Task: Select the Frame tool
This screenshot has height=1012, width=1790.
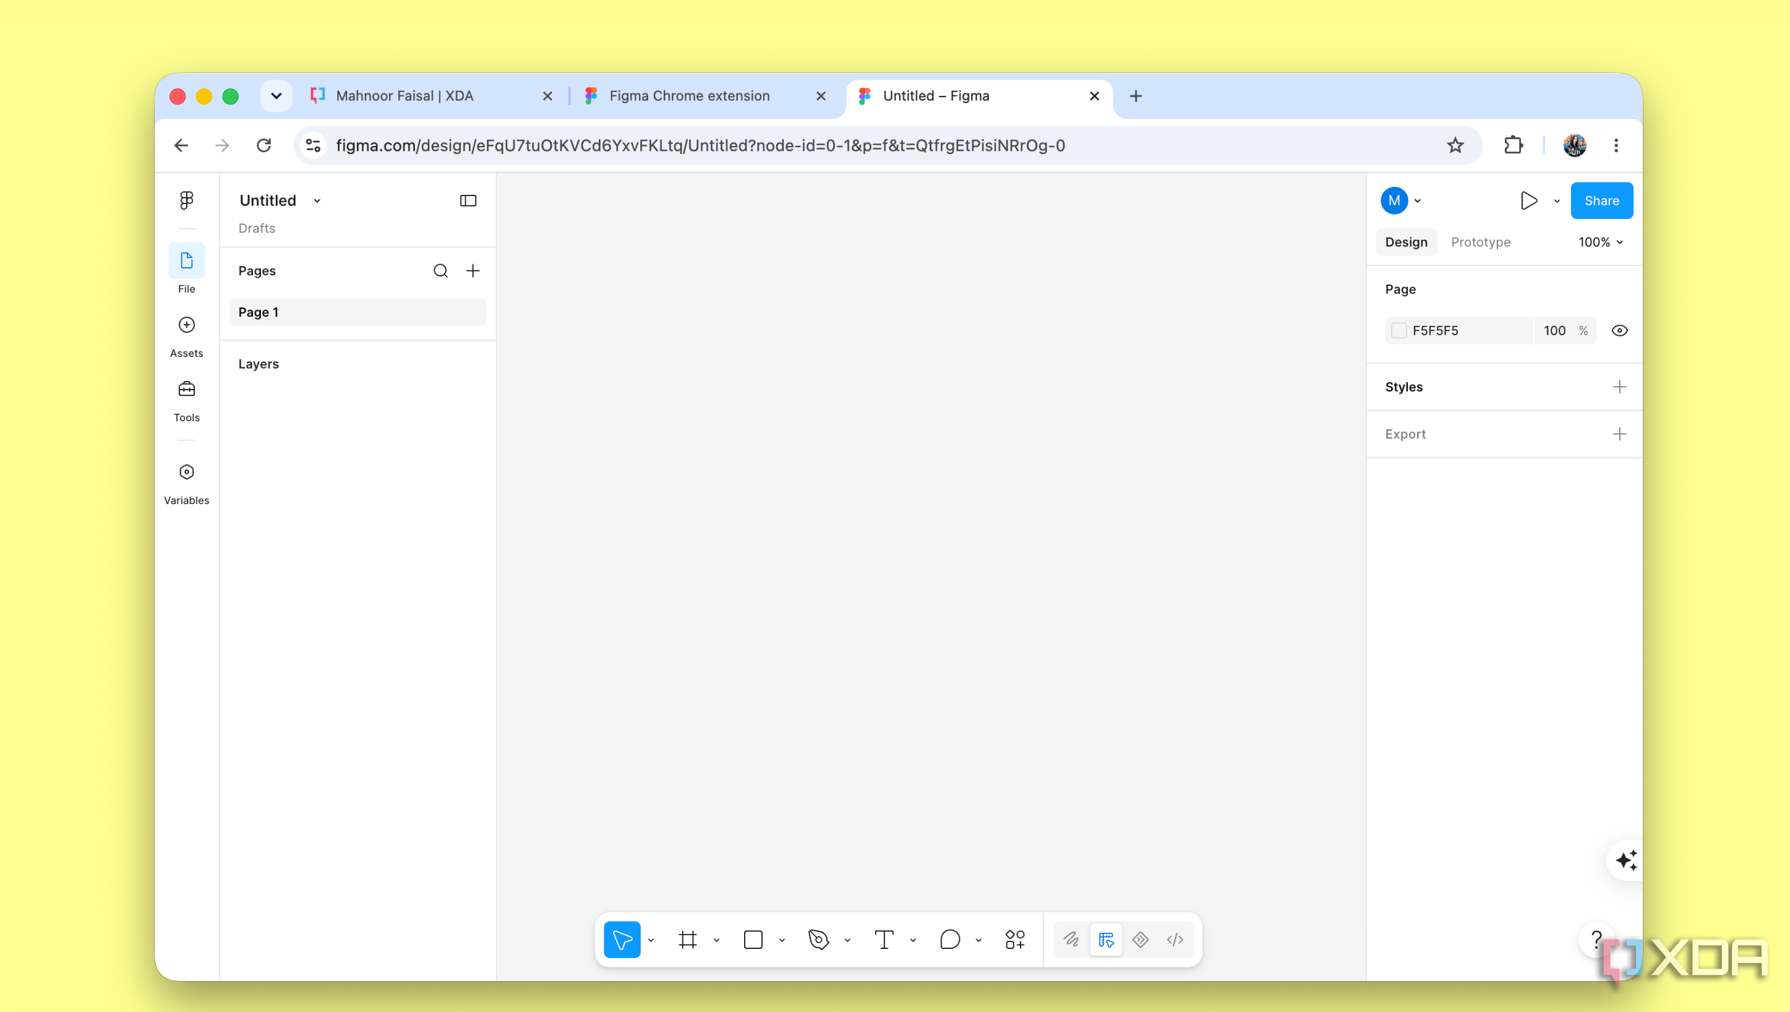Action: click(687, 940)
